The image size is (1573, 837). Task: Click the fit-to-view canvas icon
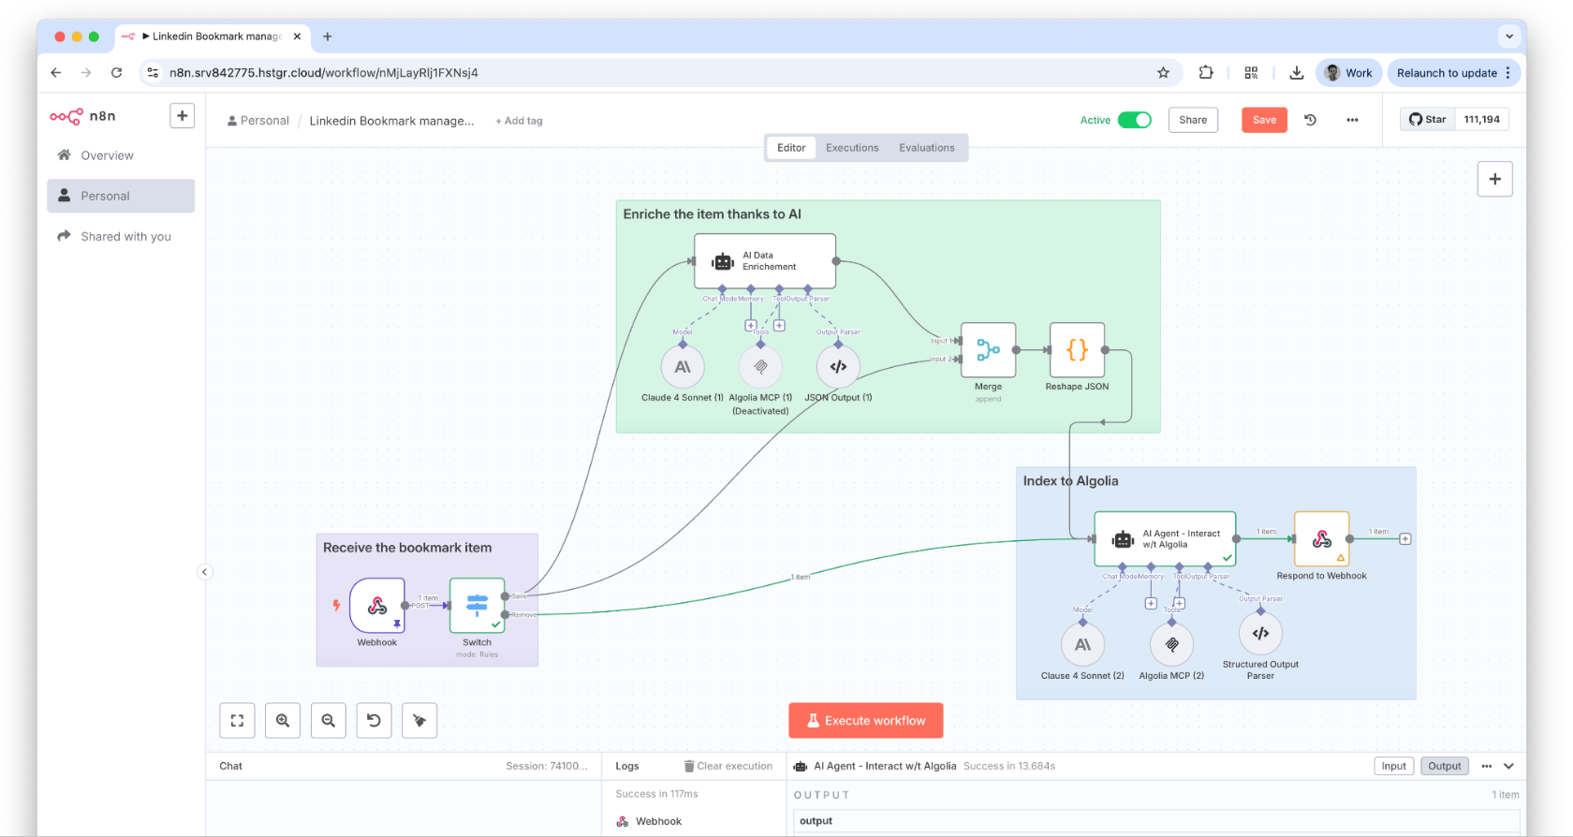237,721
